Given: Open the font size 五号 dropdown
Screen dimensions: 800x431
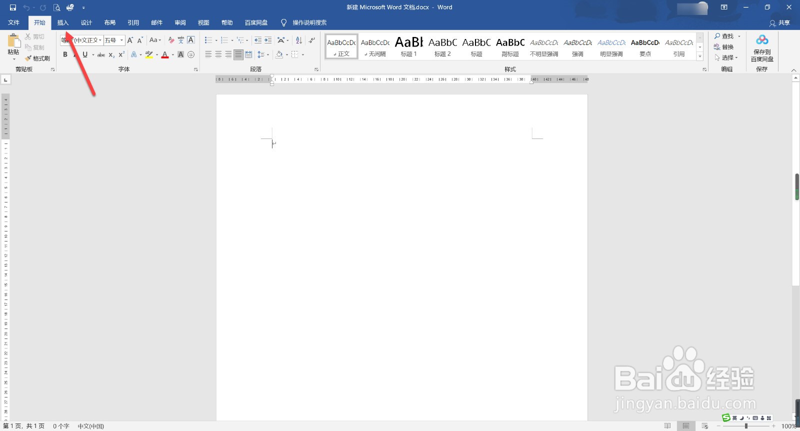Looking at the screenshot, I should [x=121, y=40].
